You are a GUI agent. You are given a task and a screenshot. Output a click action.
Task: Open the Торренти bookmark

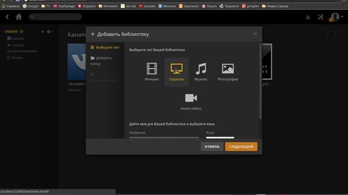(229, 6)
